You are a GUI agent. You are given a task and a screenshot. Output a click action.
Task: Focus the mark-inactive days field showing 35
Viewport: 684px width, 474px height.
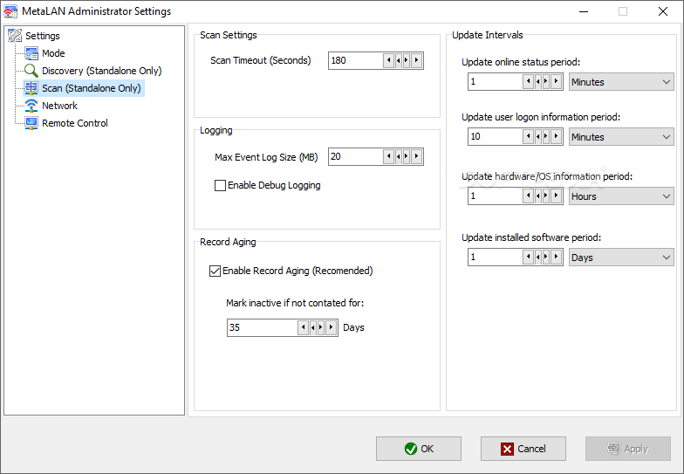(263, 327)
